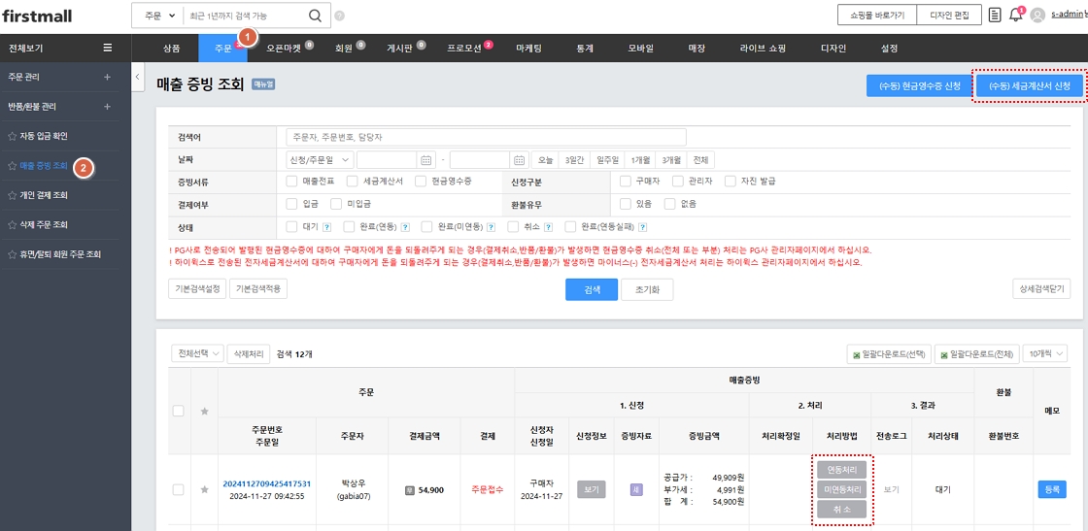Check the 현금영수증 checkbox
This screenshot has height=531, width=1088.
[421, 182]
